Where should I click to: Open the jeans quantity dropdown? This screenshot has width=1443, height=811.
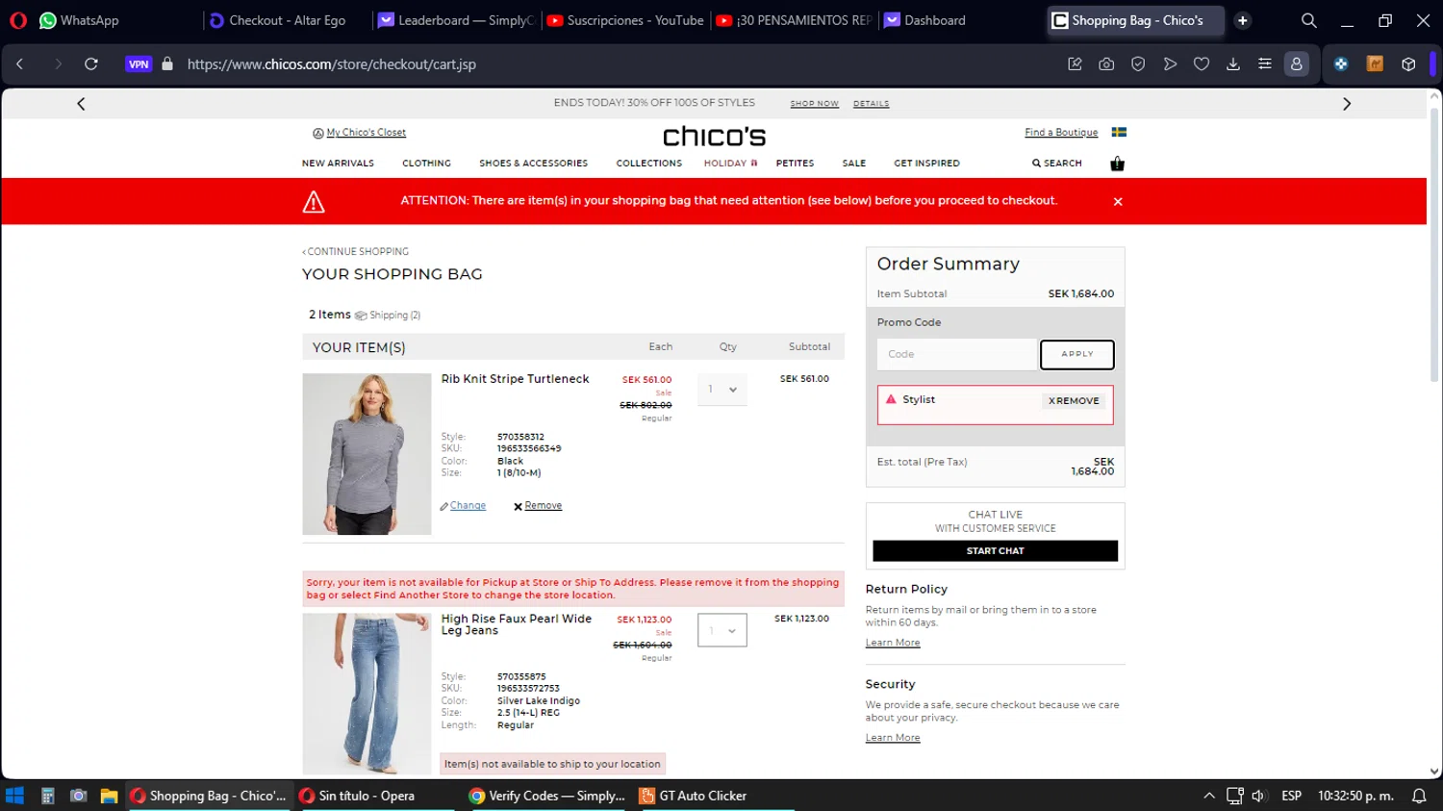point(722,631)
